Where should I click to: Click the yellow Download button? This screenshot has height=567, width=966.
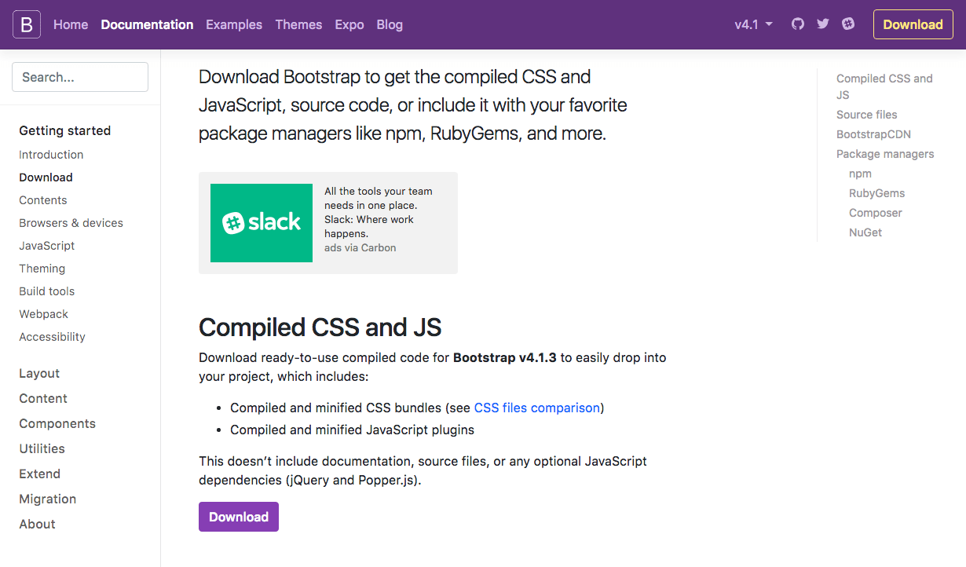point(913,24)
